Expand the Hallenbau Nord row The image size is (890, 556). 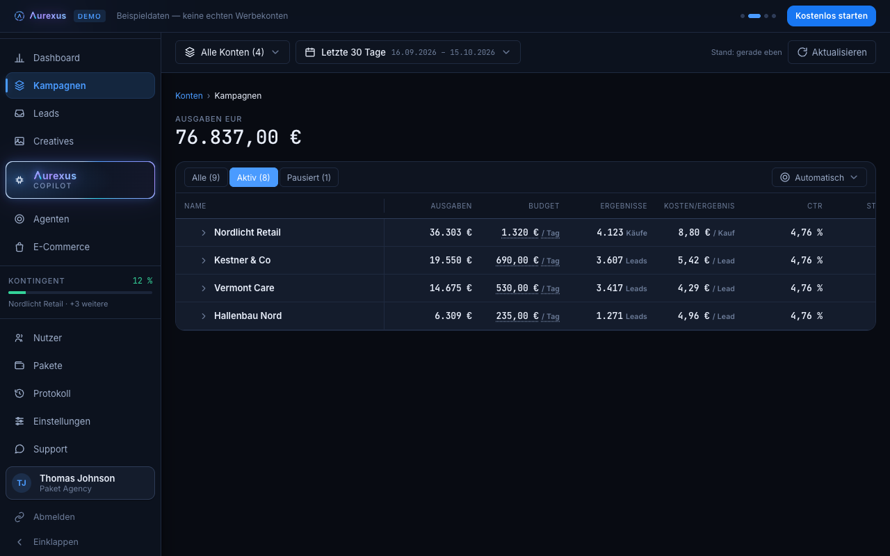point(204,316)
